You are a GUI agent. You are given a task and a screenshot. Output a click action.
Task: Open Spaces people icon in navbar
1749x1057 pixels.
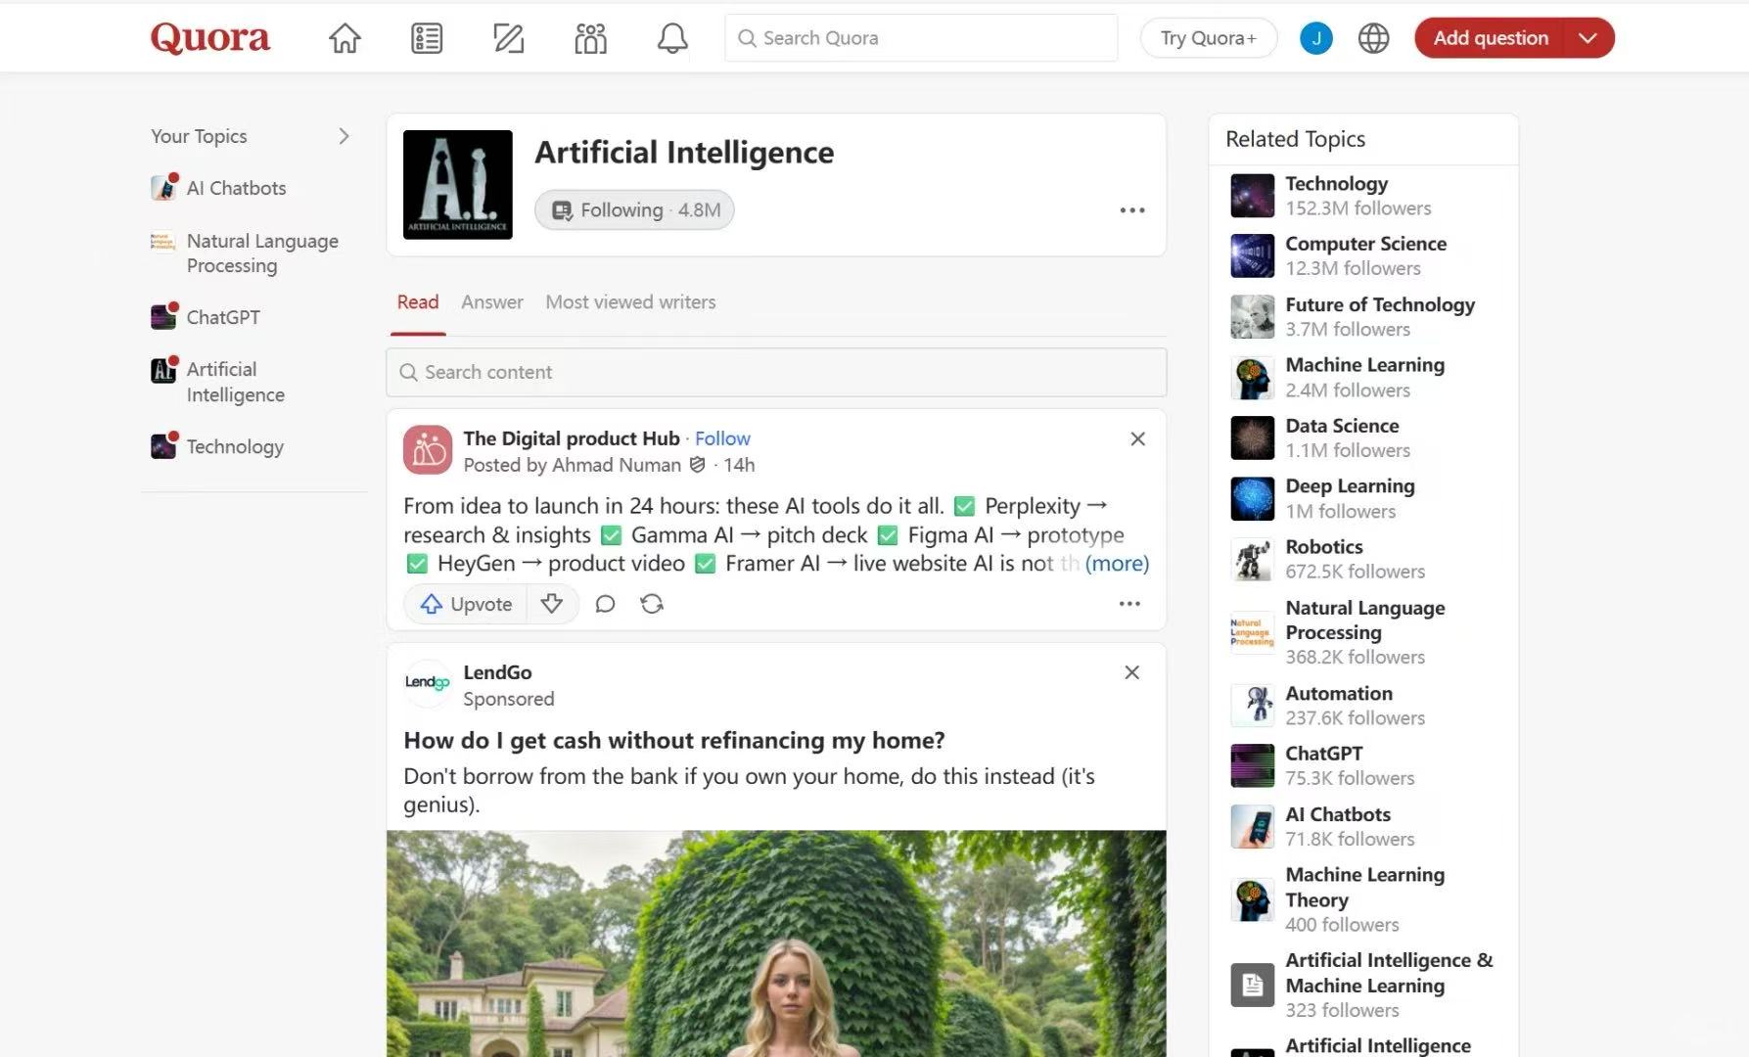590,38
